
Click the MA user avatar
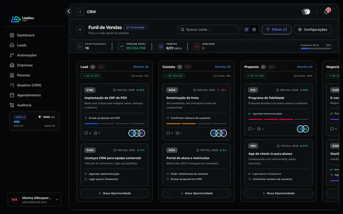coord(15,199)
